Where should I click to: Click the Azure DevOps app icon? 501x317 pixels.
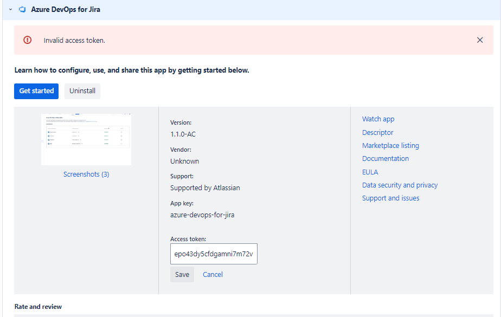(22, 9)
